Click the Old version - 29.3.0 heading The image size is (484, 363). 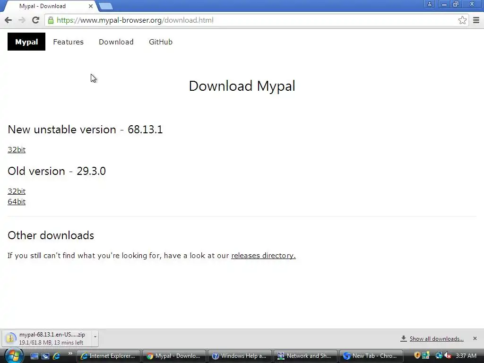point(57,171)
